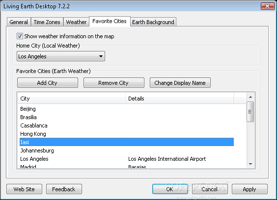Viewport: 277px width, 200px height.
Task: Select Brasilia in the city list
Action: pos(127,117)
